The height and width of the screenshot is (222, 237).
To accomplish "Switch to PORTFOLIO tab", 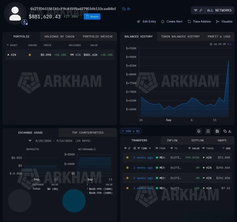I will (21, 36).
